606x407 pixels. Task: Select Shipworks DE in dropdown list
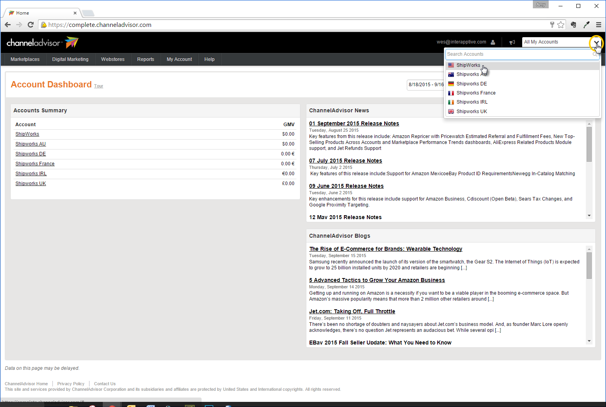pyautogui.click(x=523, y=84)
